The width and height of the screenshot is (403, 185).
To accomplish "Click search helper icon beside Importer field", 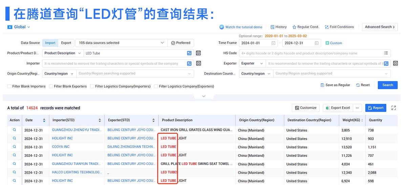I will tap(198, 63).
